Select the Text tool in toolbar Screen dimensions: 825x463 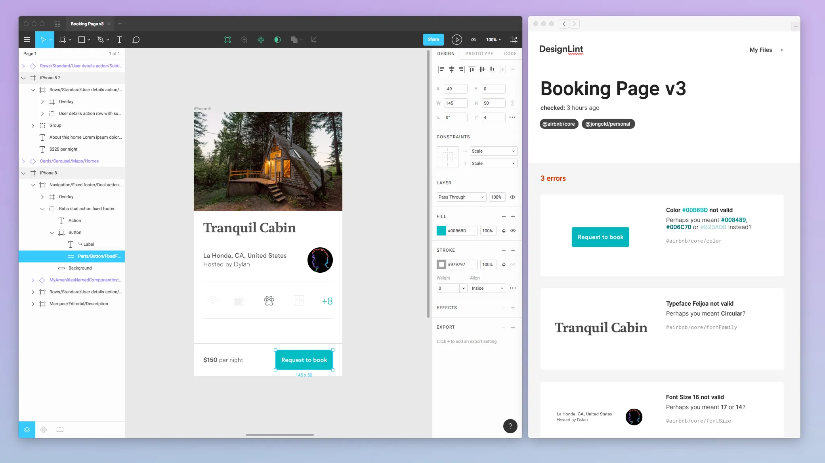point(119,40)
